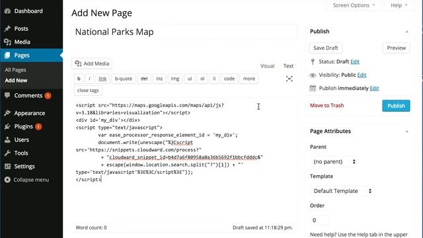
Task: Click the close tags button
Action: click(88, 91)
